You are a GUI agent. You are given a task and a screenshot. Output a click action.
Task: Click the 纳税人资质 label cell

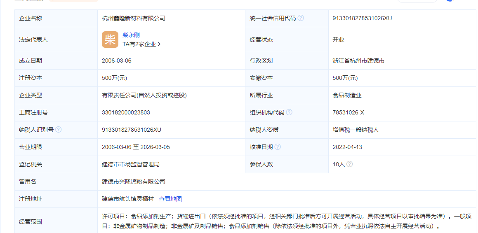coord(287,130)
